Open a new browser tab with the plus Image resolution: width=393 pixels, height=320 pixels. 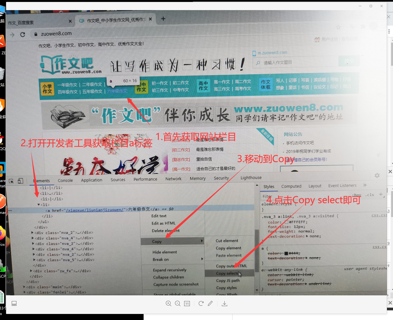tap(163, 19)
